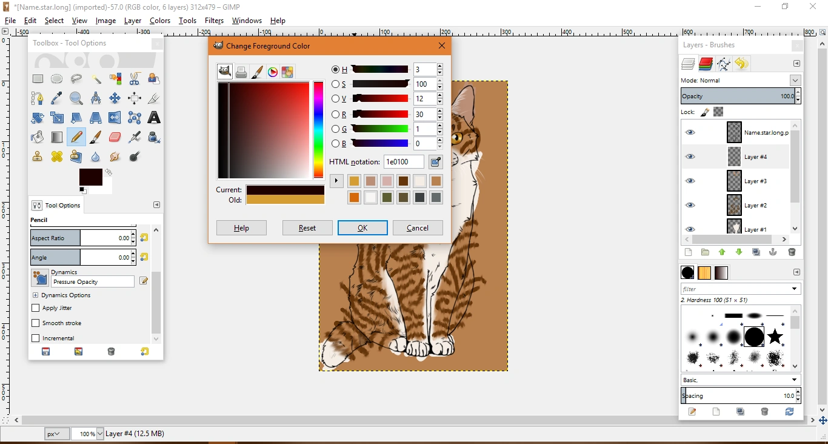The width and height of the screenshot is (828, 444).
Task: Select the Move tool
Action: 115,98
